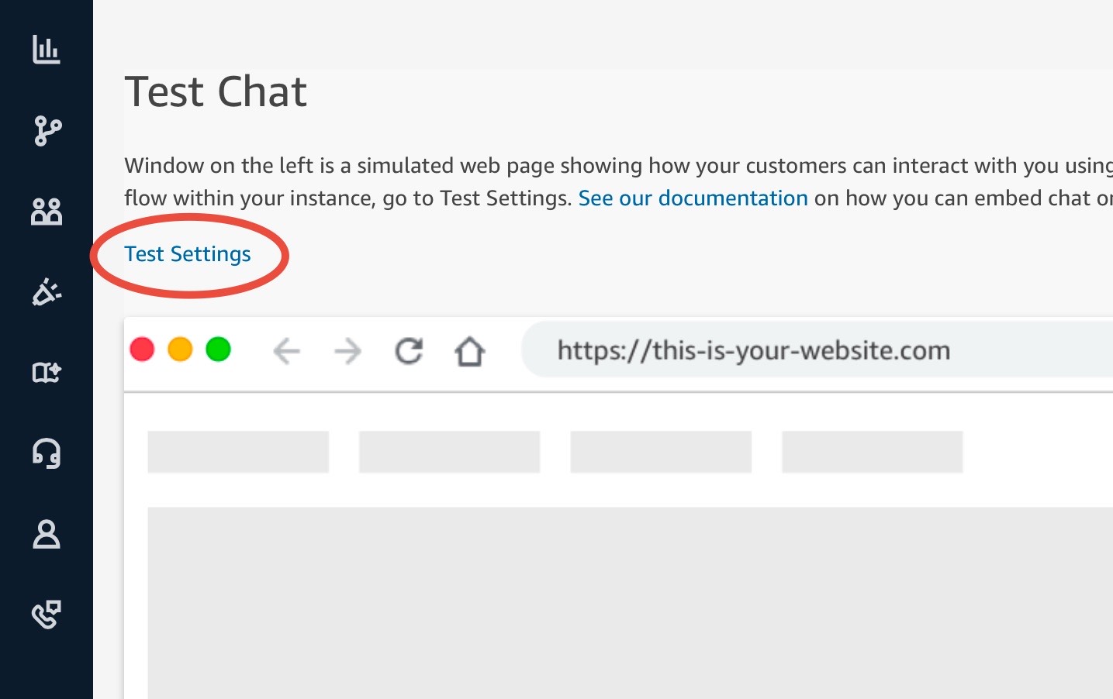Open the headset agent icon
Screen dimensions: 1113x699
[x=47, y=453]
